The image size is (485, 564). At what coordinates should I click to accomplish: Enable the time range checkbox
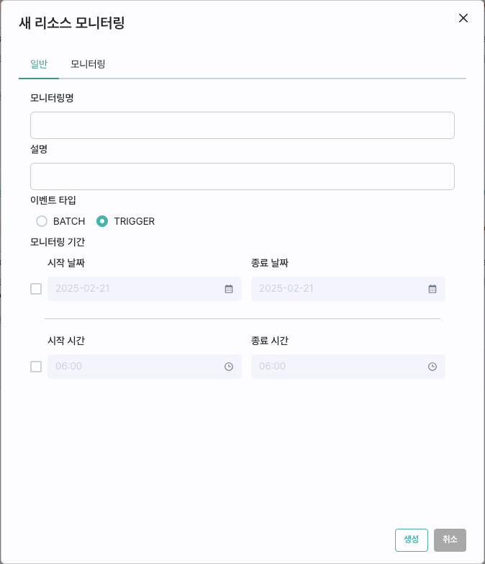[36, 367]
